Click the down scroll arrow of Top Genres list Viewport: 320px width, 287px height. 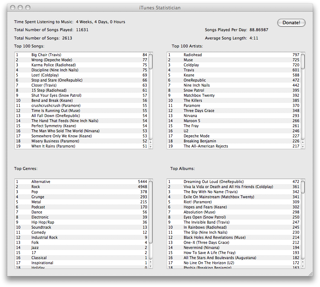pyautogui.click(x=151, y=266)
